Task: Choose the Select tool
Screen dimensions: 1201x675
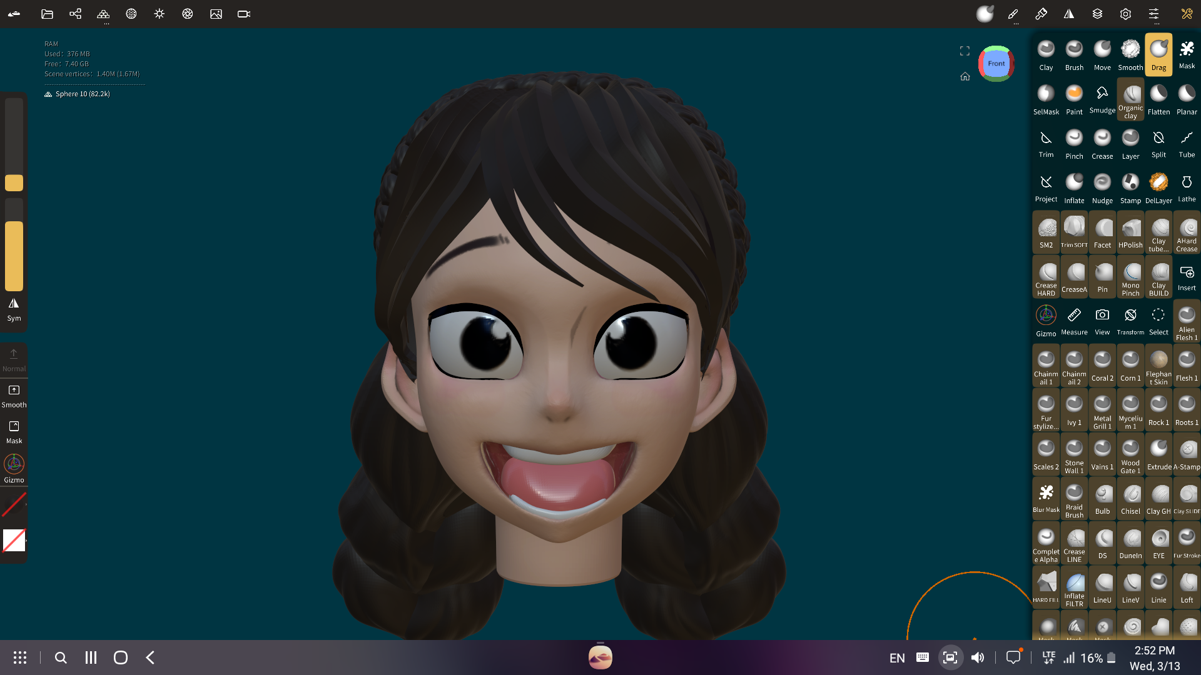Action: coord(1158,321)
